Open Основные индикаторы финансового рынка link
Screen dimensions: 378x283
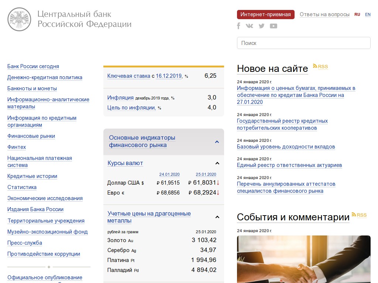[142, 141]
